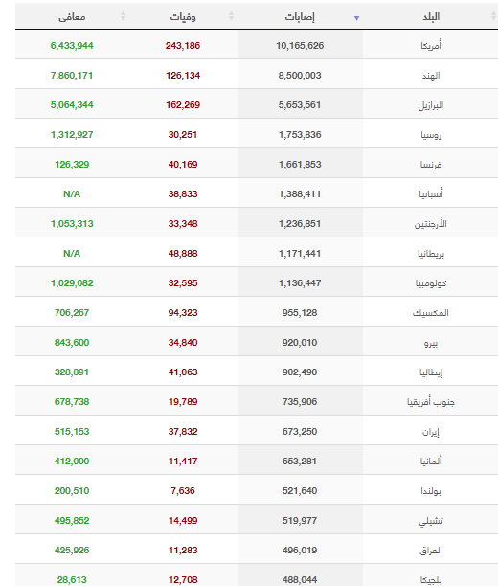Sort by the البلد column header
This screenshot has height=586, width=498.
[x=431, y=17]
